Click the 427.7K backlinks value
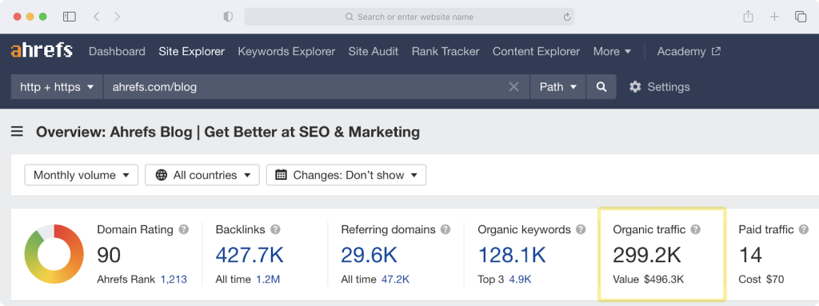This screenshot has height=306, width=819. click(250, 255)
